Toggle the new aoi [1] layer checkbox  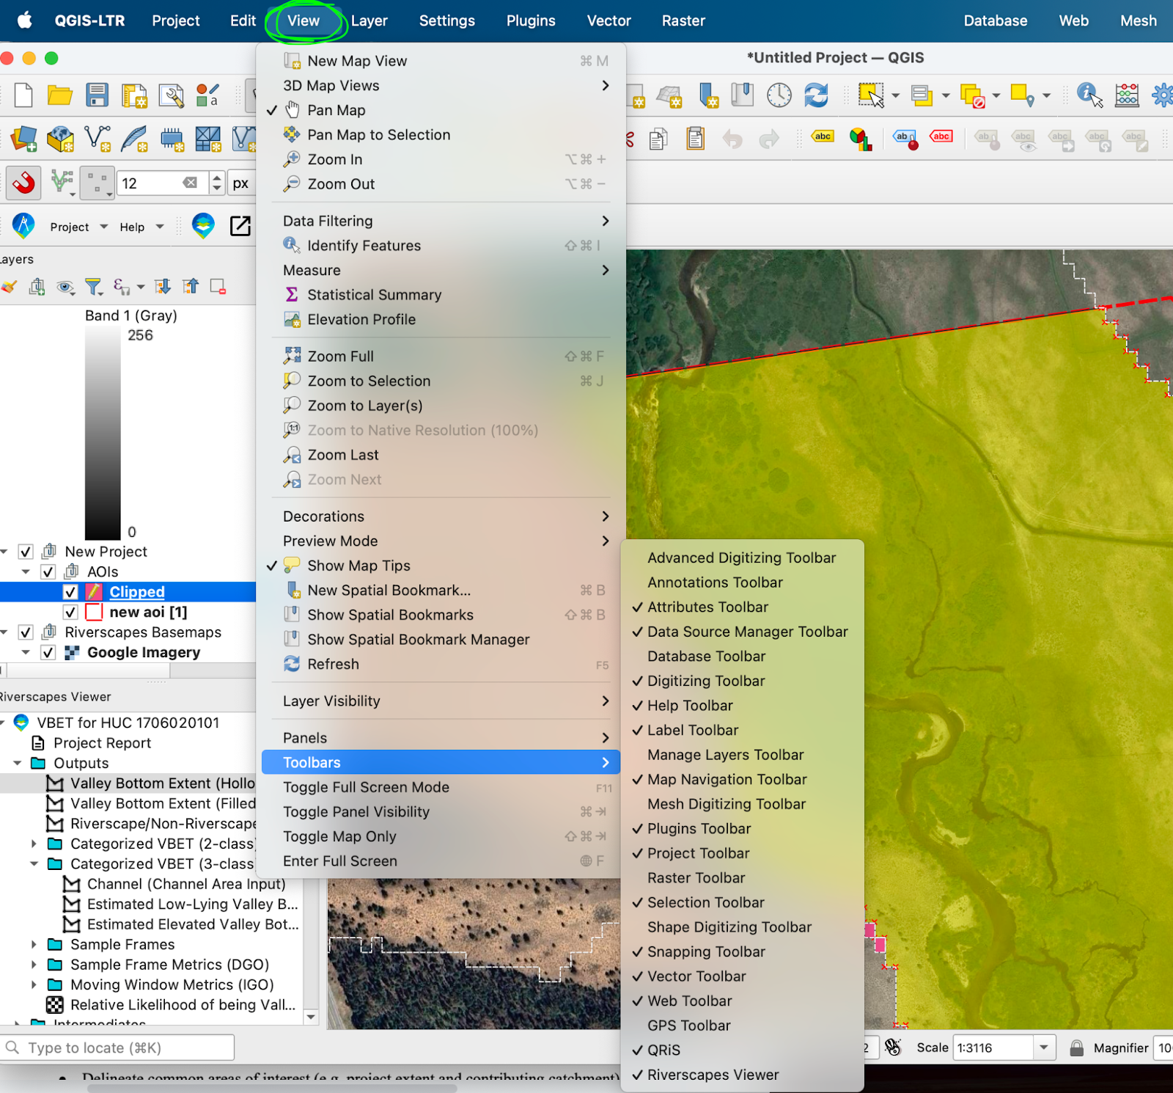pos(70,612)
